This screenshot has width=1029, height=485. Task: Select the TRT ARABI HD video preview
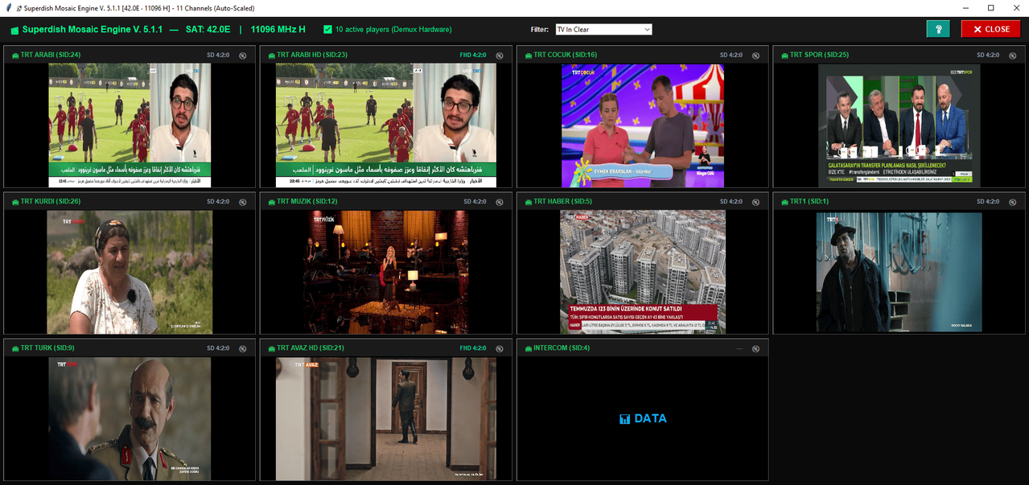[386, 125]
